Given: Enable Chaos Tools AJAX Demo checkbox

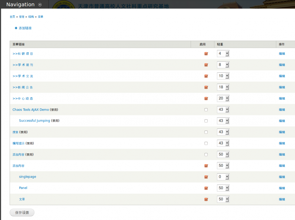Looking at the screenshot, I should [206, 110].
